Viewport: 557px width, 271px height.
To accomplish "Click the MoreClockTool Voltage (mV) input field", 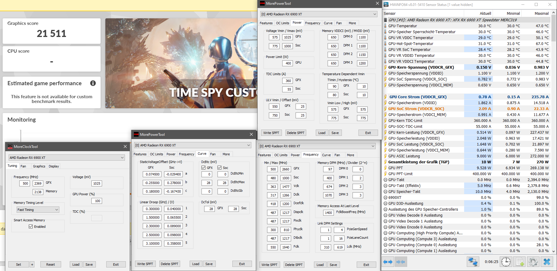I will 97,183.
